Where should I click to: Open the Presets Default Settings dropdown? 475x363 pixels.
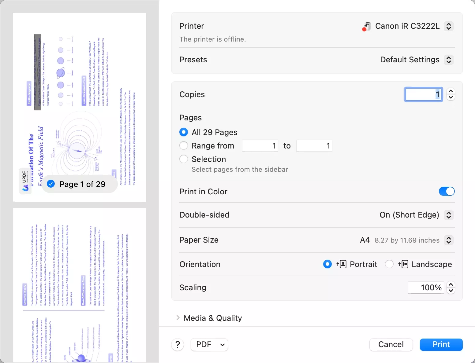(x=448, y=60)
